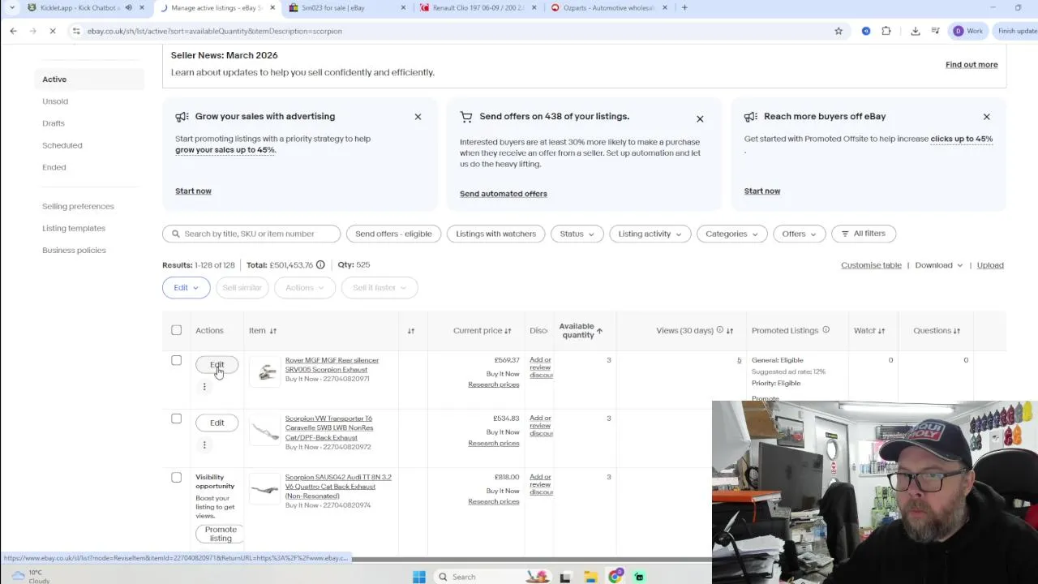Open the Promoted Listings info icon
Viewport: 1038px width, 584px height.
pos(826,330)
